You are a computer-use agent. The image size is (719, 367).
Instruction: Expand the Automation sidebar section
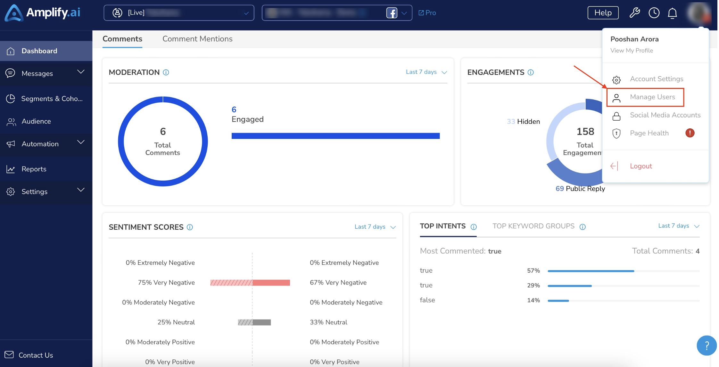(x=46, y=144)
